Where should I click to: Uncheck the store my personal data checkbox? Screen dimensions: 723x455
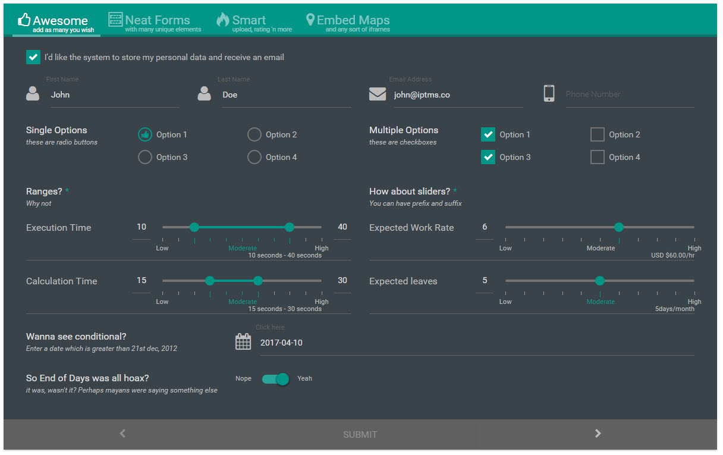(x=33, y=57)
